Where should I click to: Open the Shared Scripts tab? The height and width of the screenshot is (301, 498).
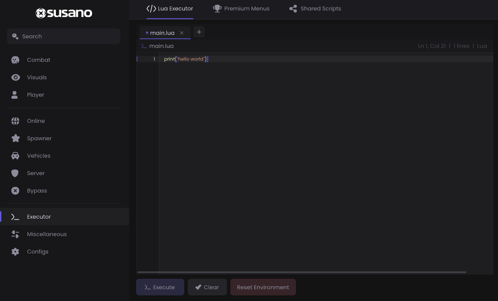(315, 8)
